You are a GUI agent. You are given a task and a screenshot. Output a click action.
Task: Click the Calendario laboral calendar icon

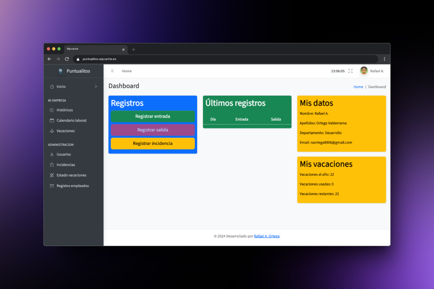coord(52,121)
